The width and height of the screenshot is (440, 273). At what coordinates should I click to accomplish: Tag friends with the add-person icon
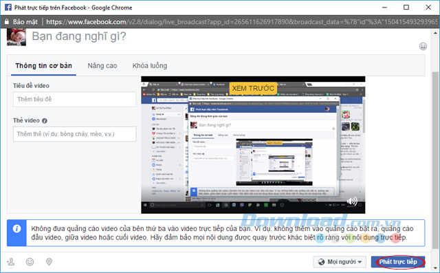point(11,261)
